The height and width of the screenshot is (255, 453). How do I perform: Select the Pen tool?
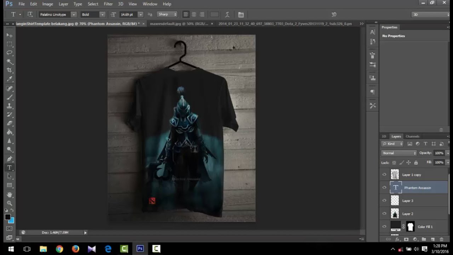(10, 159)
